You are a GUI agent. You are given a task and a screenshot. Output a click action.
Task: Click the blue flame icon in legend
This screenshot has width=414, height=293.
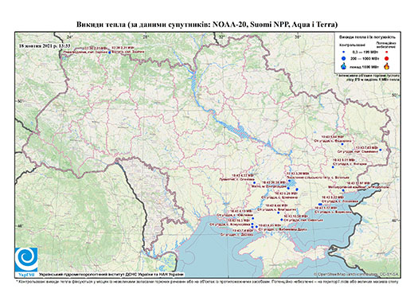[x=344, y=66]
